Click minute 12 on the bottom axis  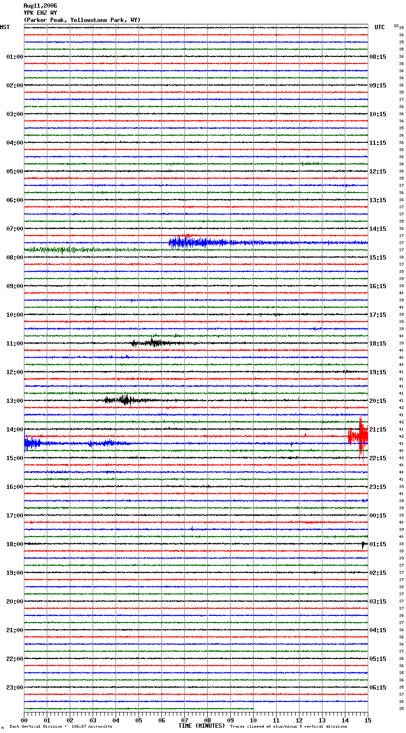(x=299, y=720)
